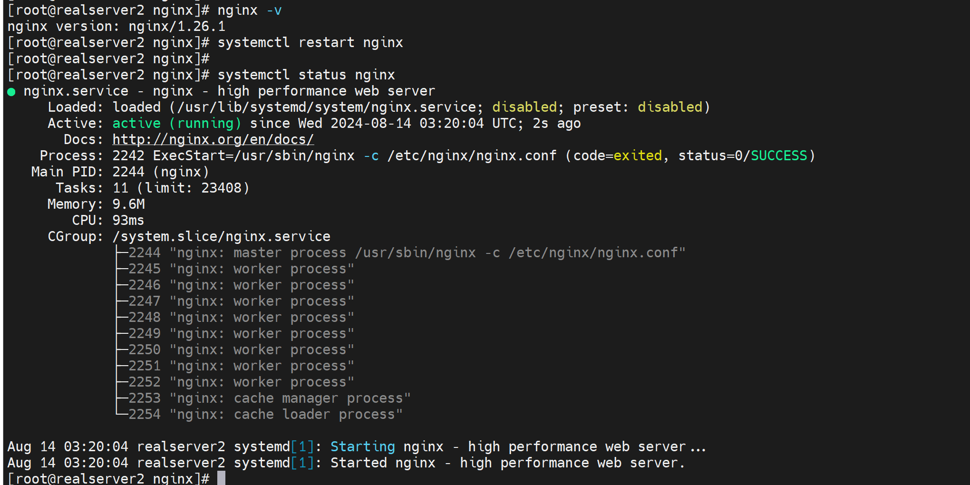Click the master process 2244 tree entry
This screenshot has height=485, width=970.
[407, 252]
